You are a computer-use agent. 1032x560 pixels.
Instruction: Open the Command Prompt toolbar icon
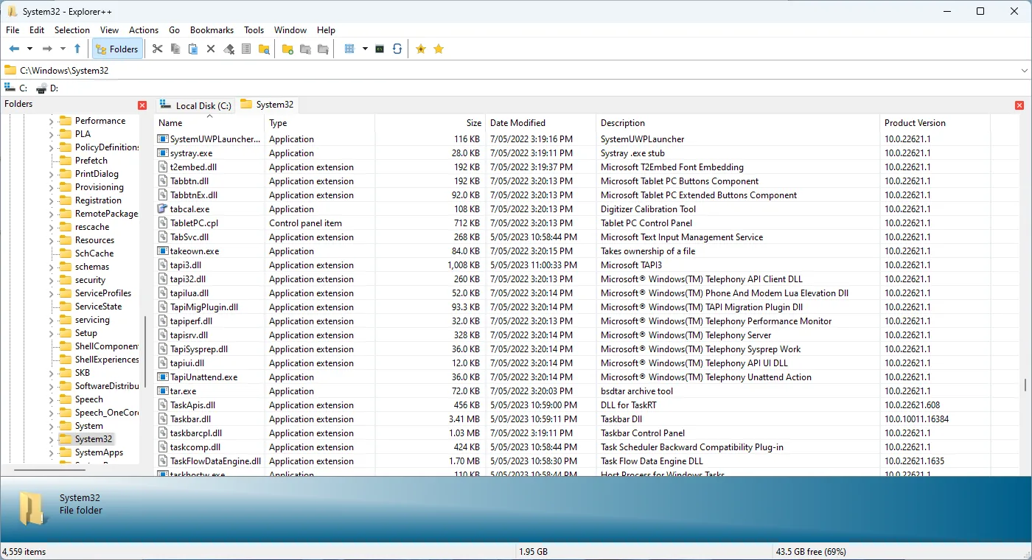pos(380,49)
